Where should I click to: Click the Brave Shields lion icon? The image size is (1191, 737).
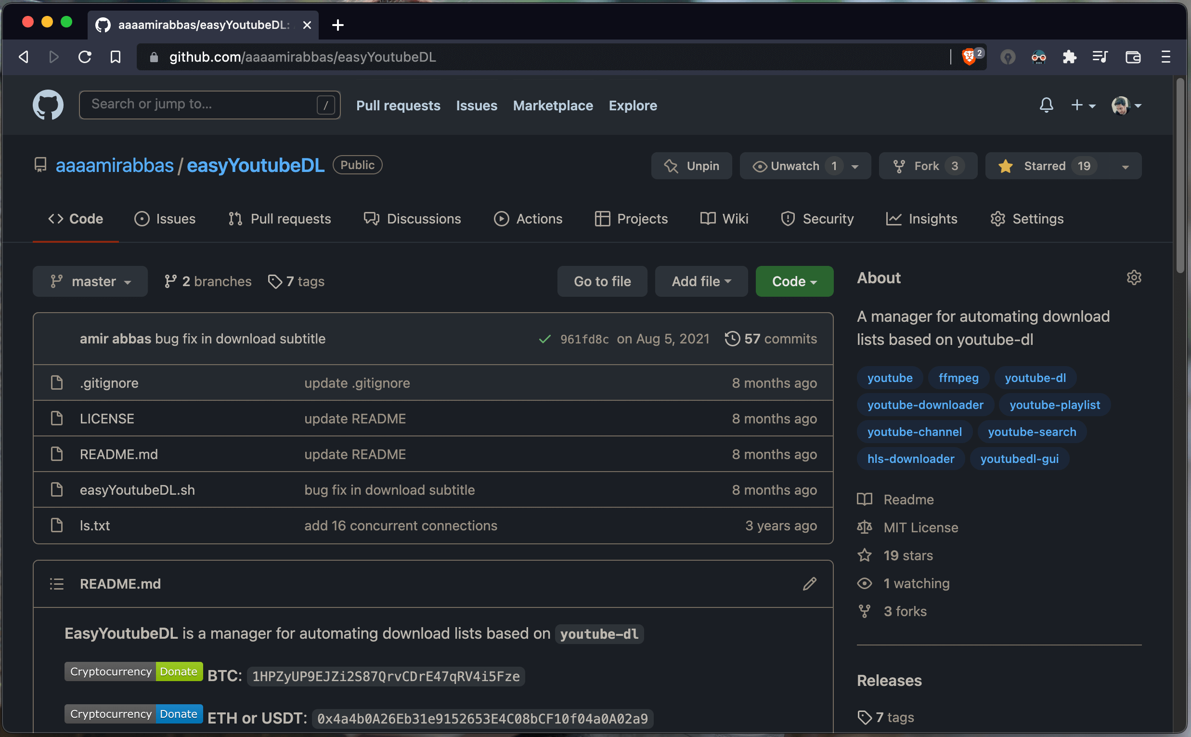pos(969,57)
